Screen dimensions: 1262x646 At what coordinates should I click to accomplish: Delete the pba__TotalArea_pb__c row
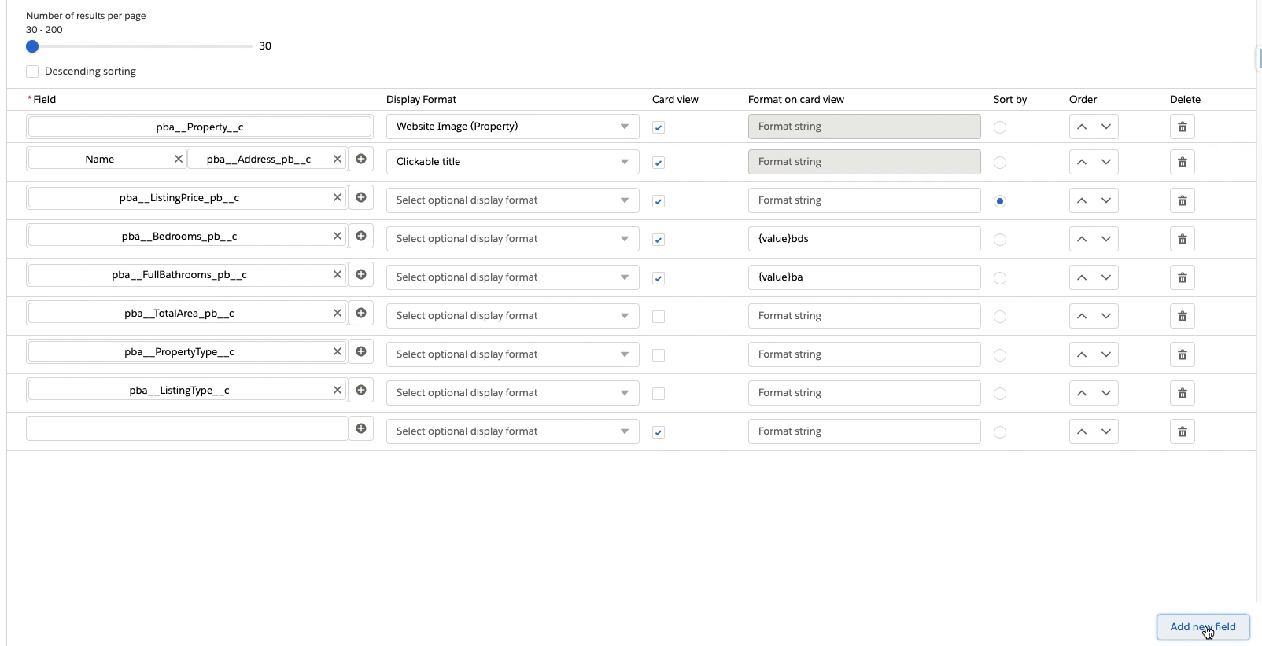click(1182, 316)
